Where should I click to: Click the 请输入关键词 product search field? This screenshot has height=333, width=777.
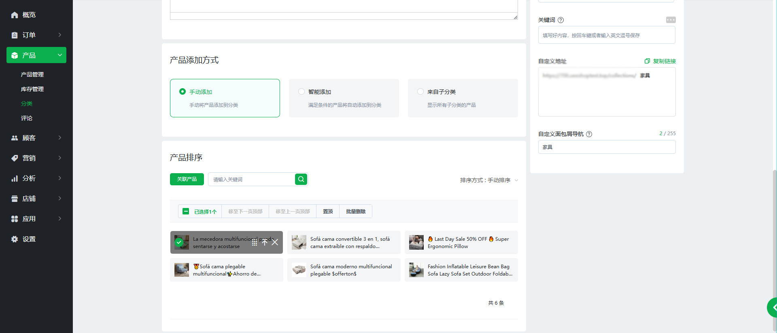[x=251, y=179]
